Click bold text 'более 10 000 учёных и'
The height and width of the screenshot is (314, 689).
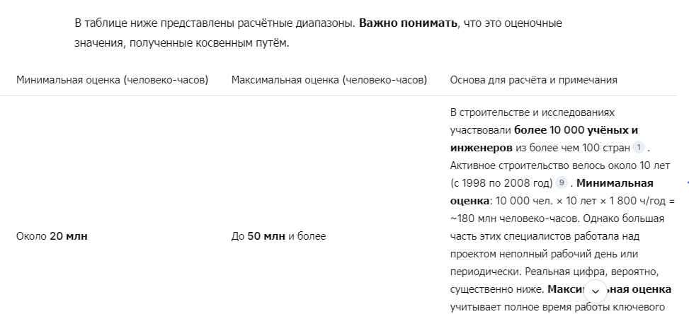tap(576, 130)
